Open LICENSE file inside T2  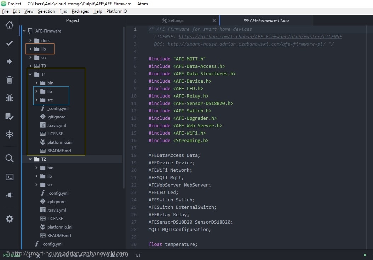(55, 218)
